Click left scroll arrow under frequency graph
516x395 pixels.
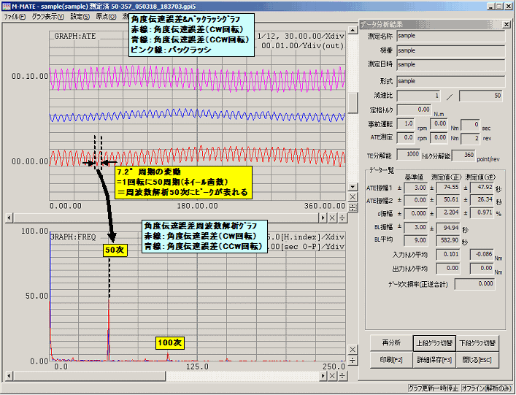point(9,375)
